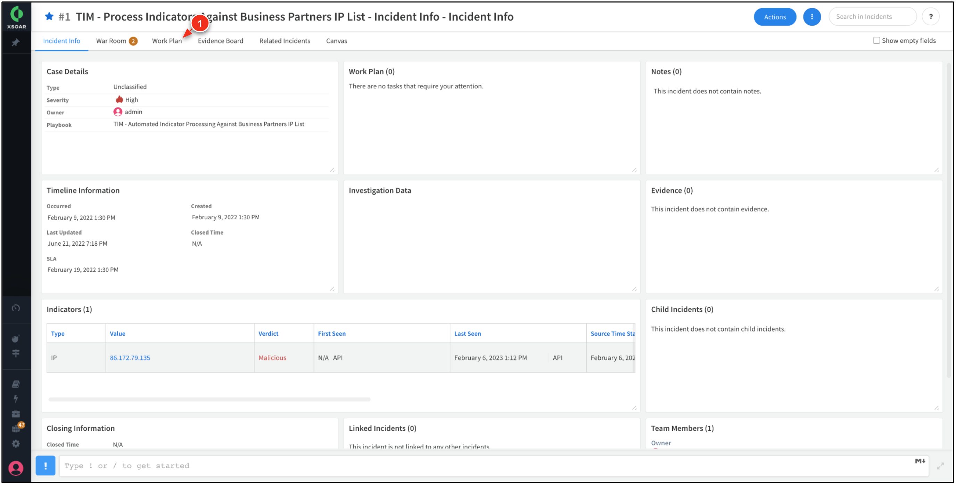The height and width of the screenshot is (485, 956).
Task: Open help with the question mark button
Action: coord(930,17)
